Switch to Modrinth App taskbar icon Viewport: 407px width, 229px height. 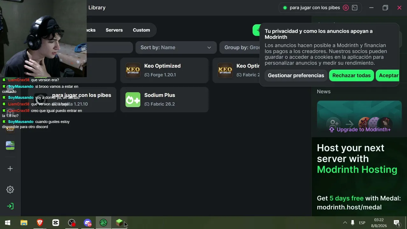pos(103,223)
